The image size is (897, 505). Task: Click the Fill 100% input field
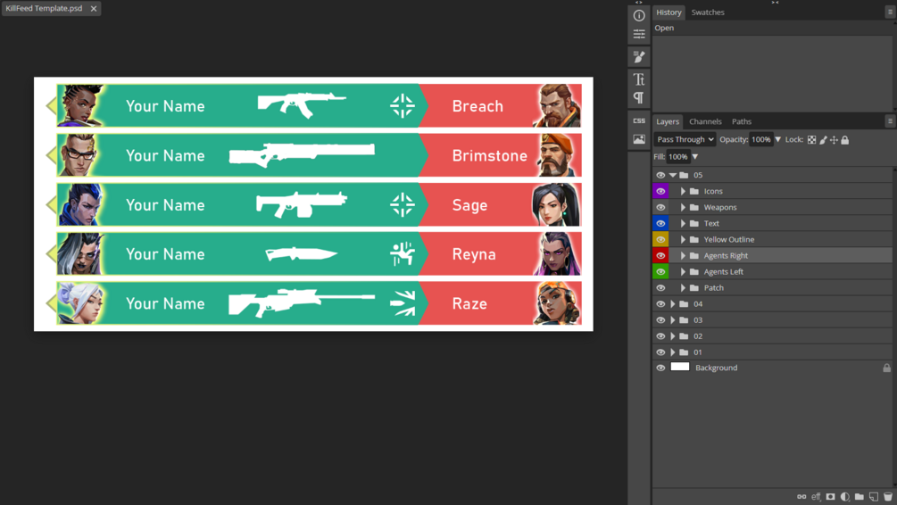[x=678, y=157]
